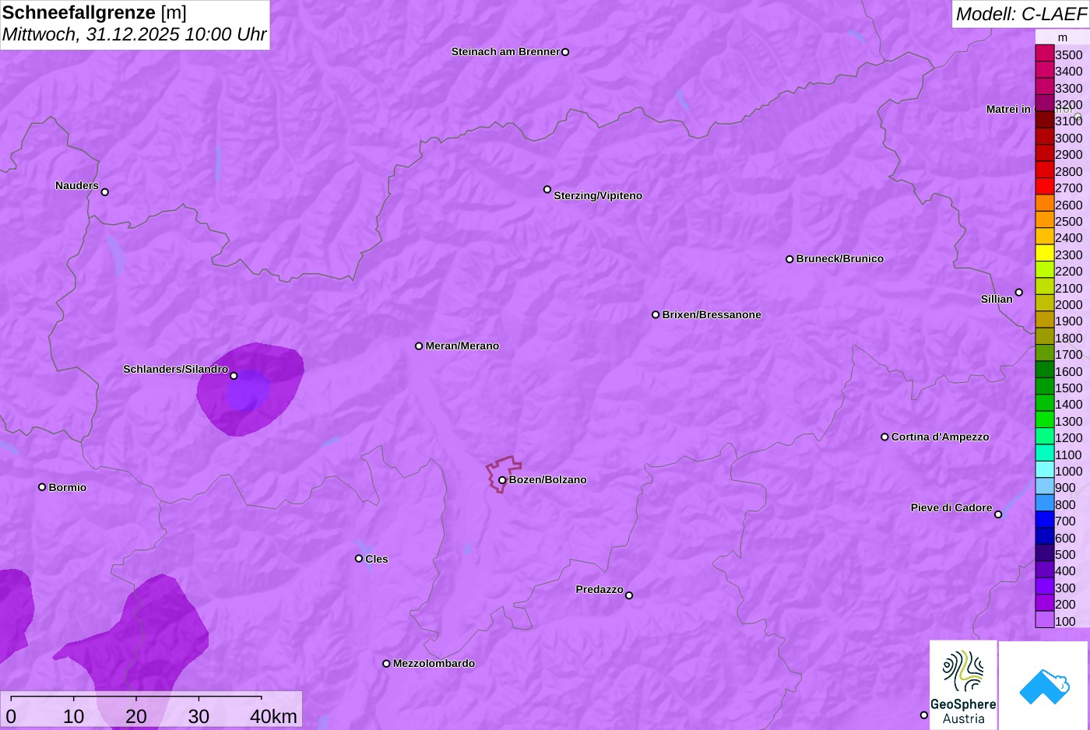This screenshot has width=1090, height=730.
Task: Click the Schlanders/Silandro city marker
Action: pos(234,376)
